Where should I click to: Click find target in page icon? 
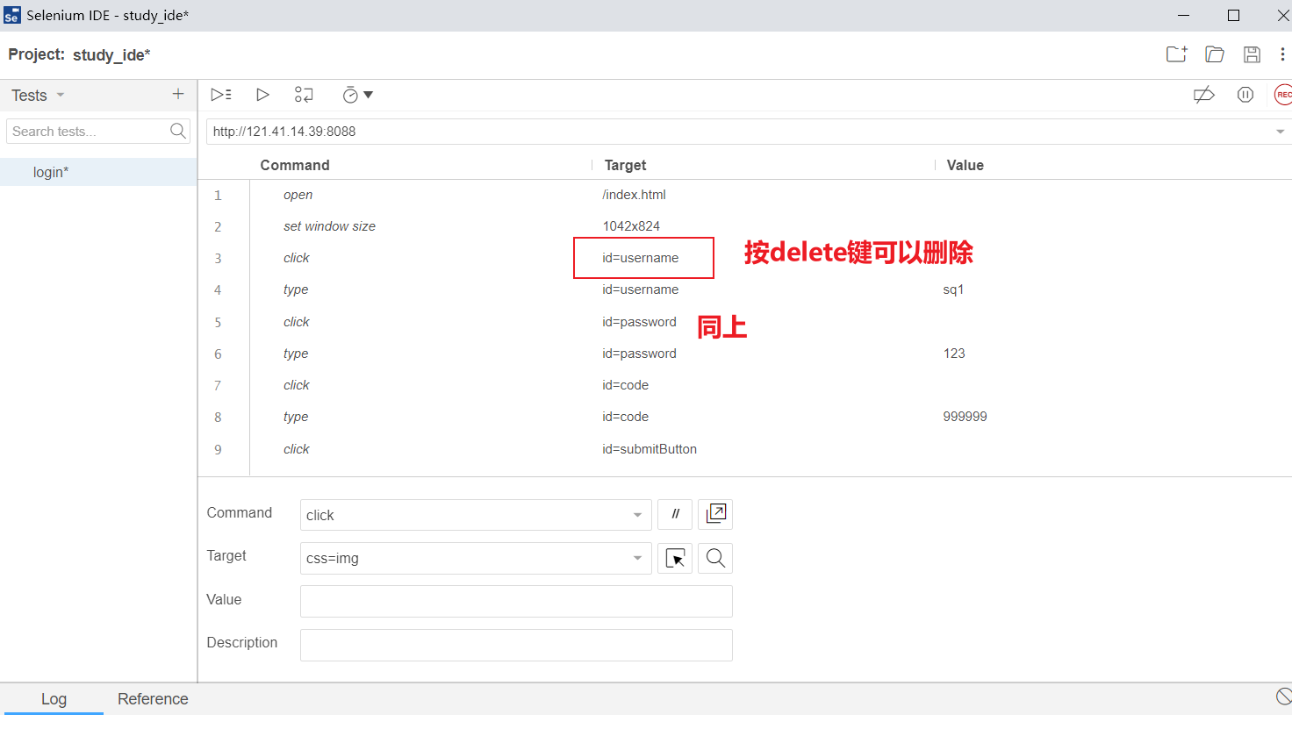coord(715,558)
